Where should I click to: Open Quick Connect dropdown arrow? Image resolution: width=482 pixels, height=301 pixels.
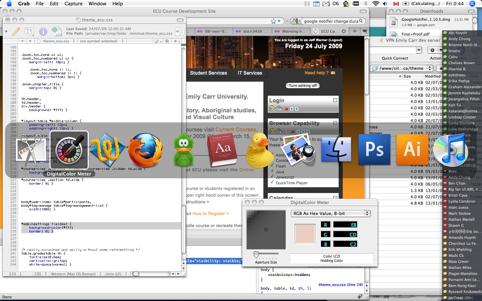[x=419, y=50]
